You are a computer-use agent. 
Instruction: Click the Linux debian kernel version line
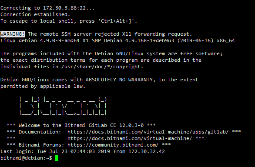pos(117,40)
